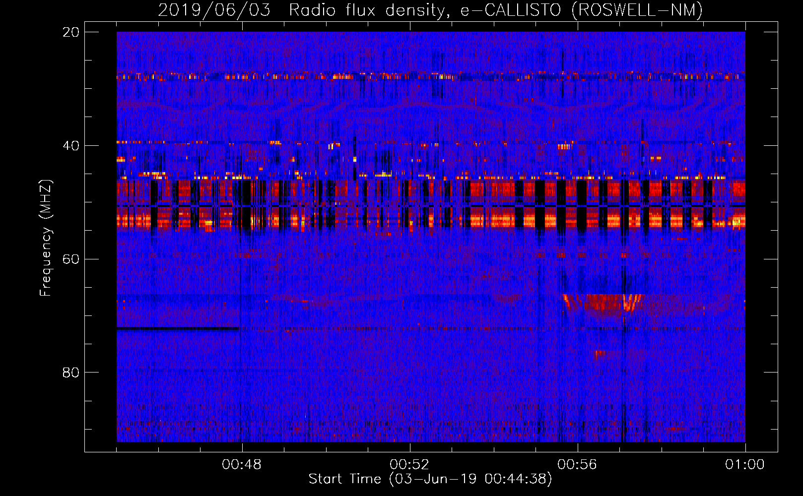Viewport: 803px width, 496px height.
Task: Select the "Frequency (MHZ)" y-axis label
Action: click(46, 238)
